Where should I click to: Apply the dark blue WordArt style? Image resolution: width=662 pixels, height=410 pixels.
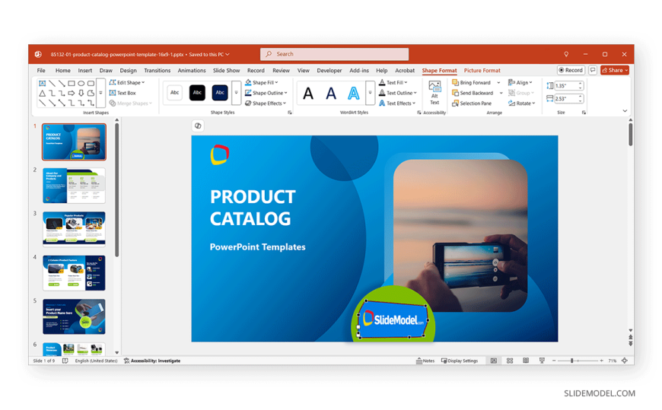click(331, 93)
